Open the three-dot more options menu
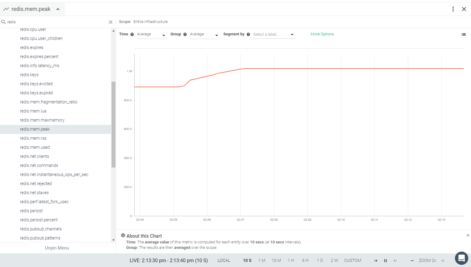Viewport: 471px width, 267px height. click(x=453, y=9)
